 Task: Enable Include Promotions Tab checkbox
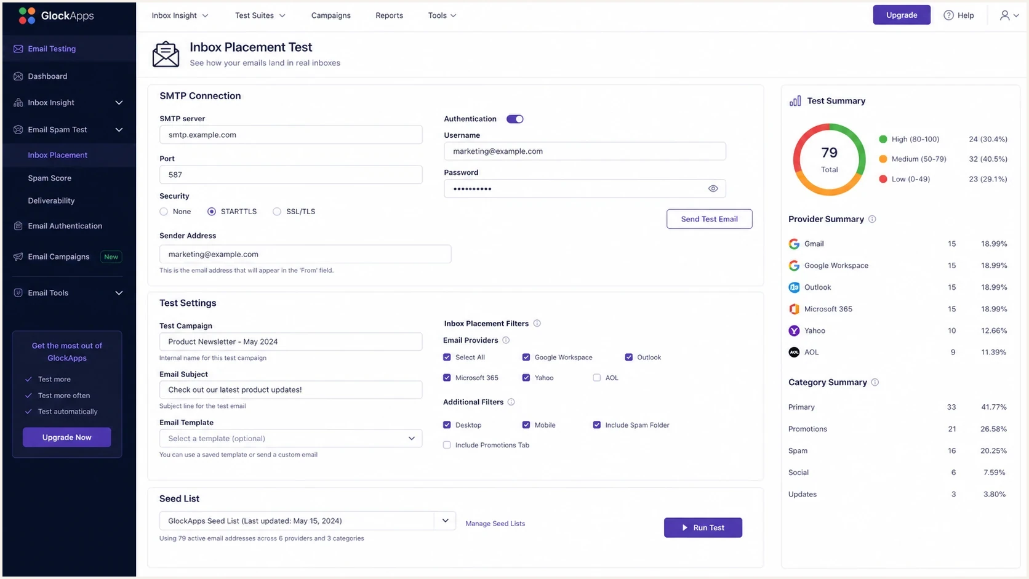coord(447,445)
